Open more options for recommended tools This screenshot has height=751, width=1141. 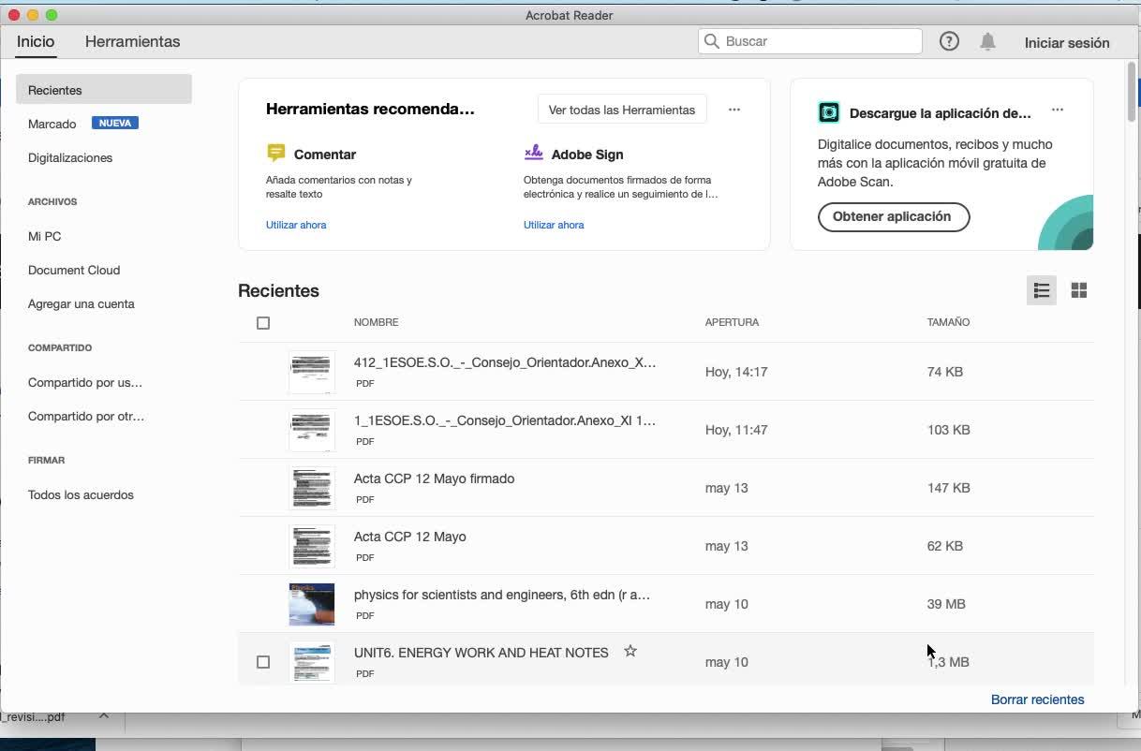pyautogui.click(x=734, y=110)
